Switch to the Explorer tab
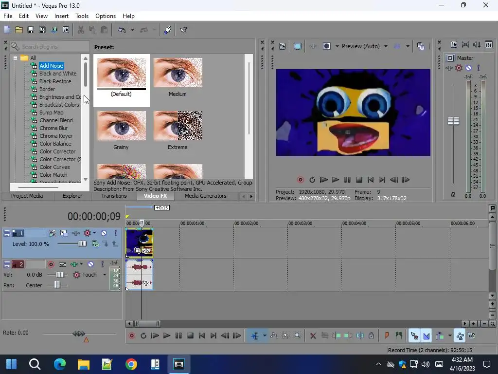Screen dimensions: 498x374 [72, 196]
